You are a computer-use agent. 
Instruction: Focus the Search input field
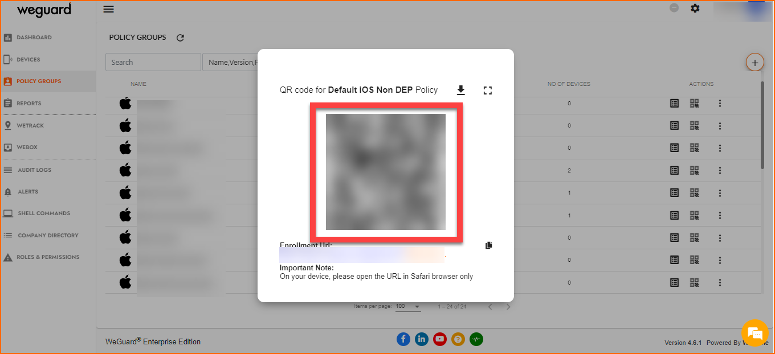coord(153,62)
